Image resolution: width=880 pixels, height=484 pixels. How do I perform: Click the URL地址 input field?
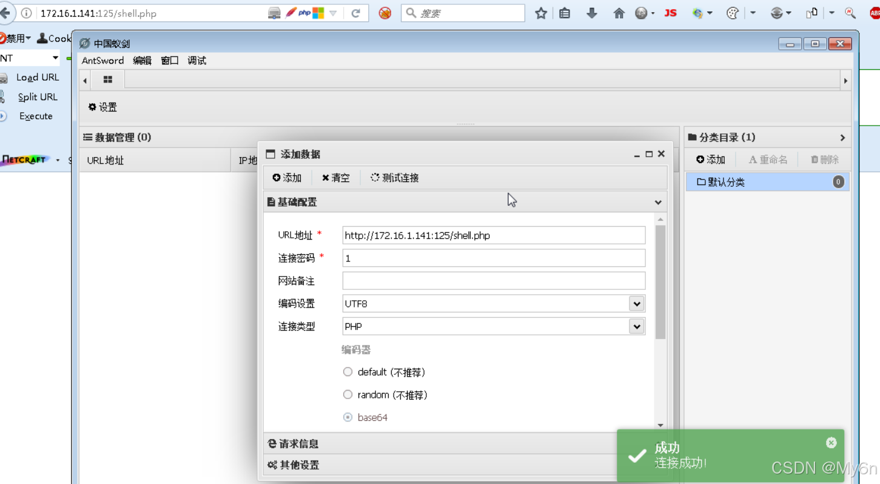point(494,235)
